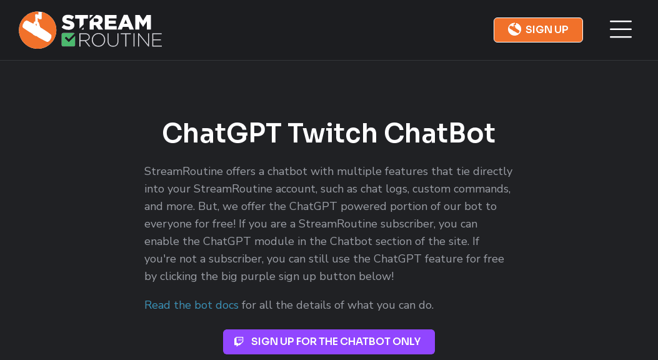Click the header bar Sign Up control
Screen dimensions: 658x360
coord(538,29)
